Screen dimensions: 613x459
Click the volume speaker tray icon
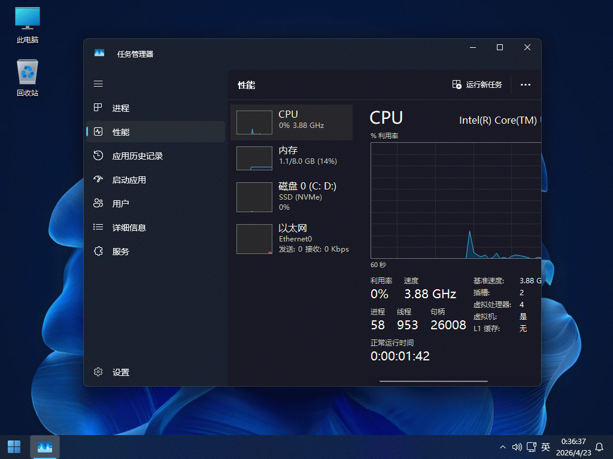pyautogui.click(x=517, y=447)
